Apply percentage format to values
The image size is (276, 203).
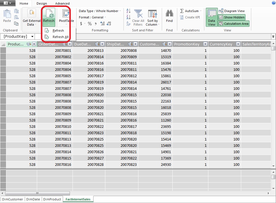(90, 23)
